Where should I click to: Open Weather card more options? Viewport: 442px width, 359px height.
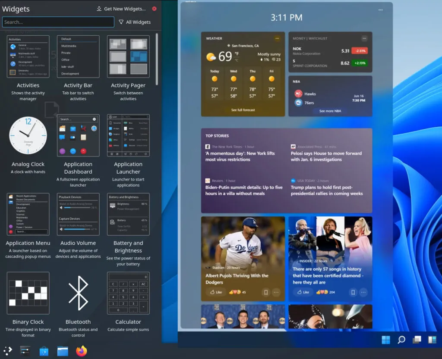click(x=277, y=38)
